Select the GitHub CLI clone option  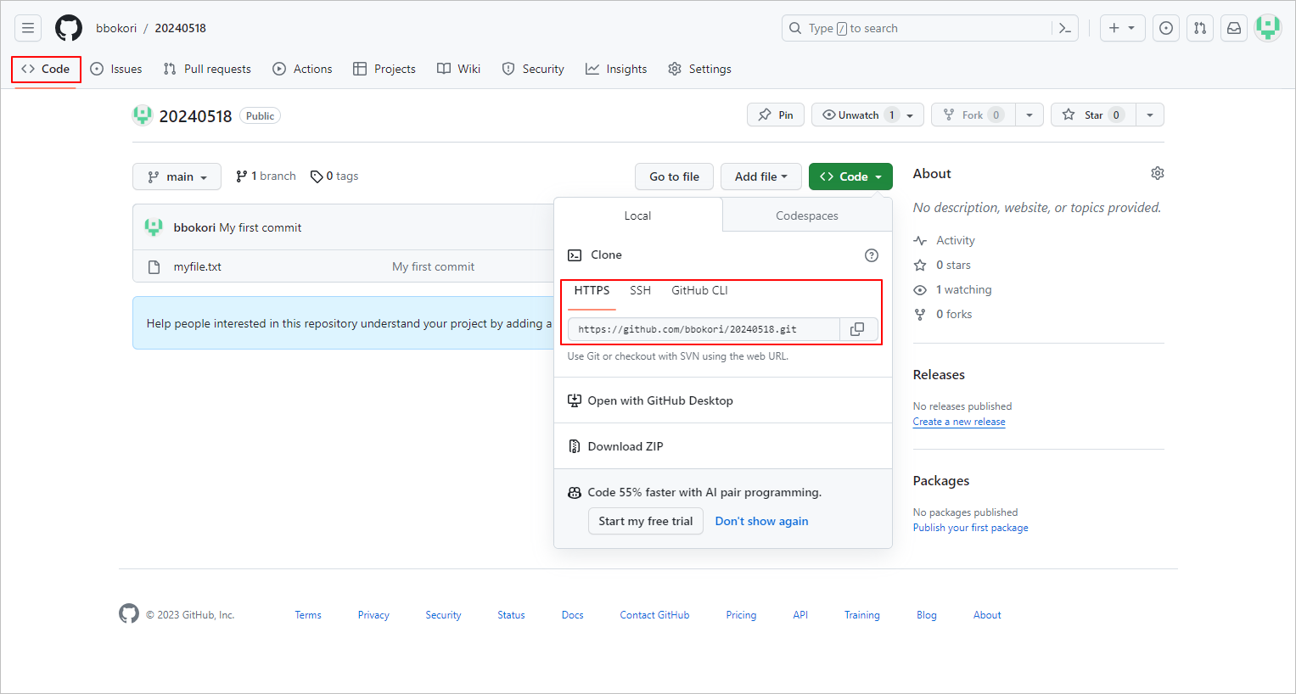(x=699, y=290)
